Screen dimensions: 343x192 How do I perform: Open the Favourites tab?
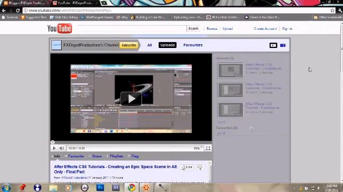click(x=193, y=45)
